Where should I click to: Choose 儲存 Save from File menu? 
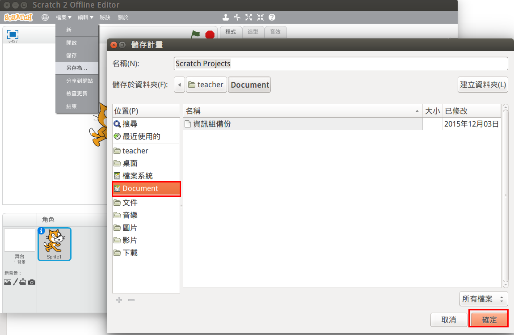point(77,55)
